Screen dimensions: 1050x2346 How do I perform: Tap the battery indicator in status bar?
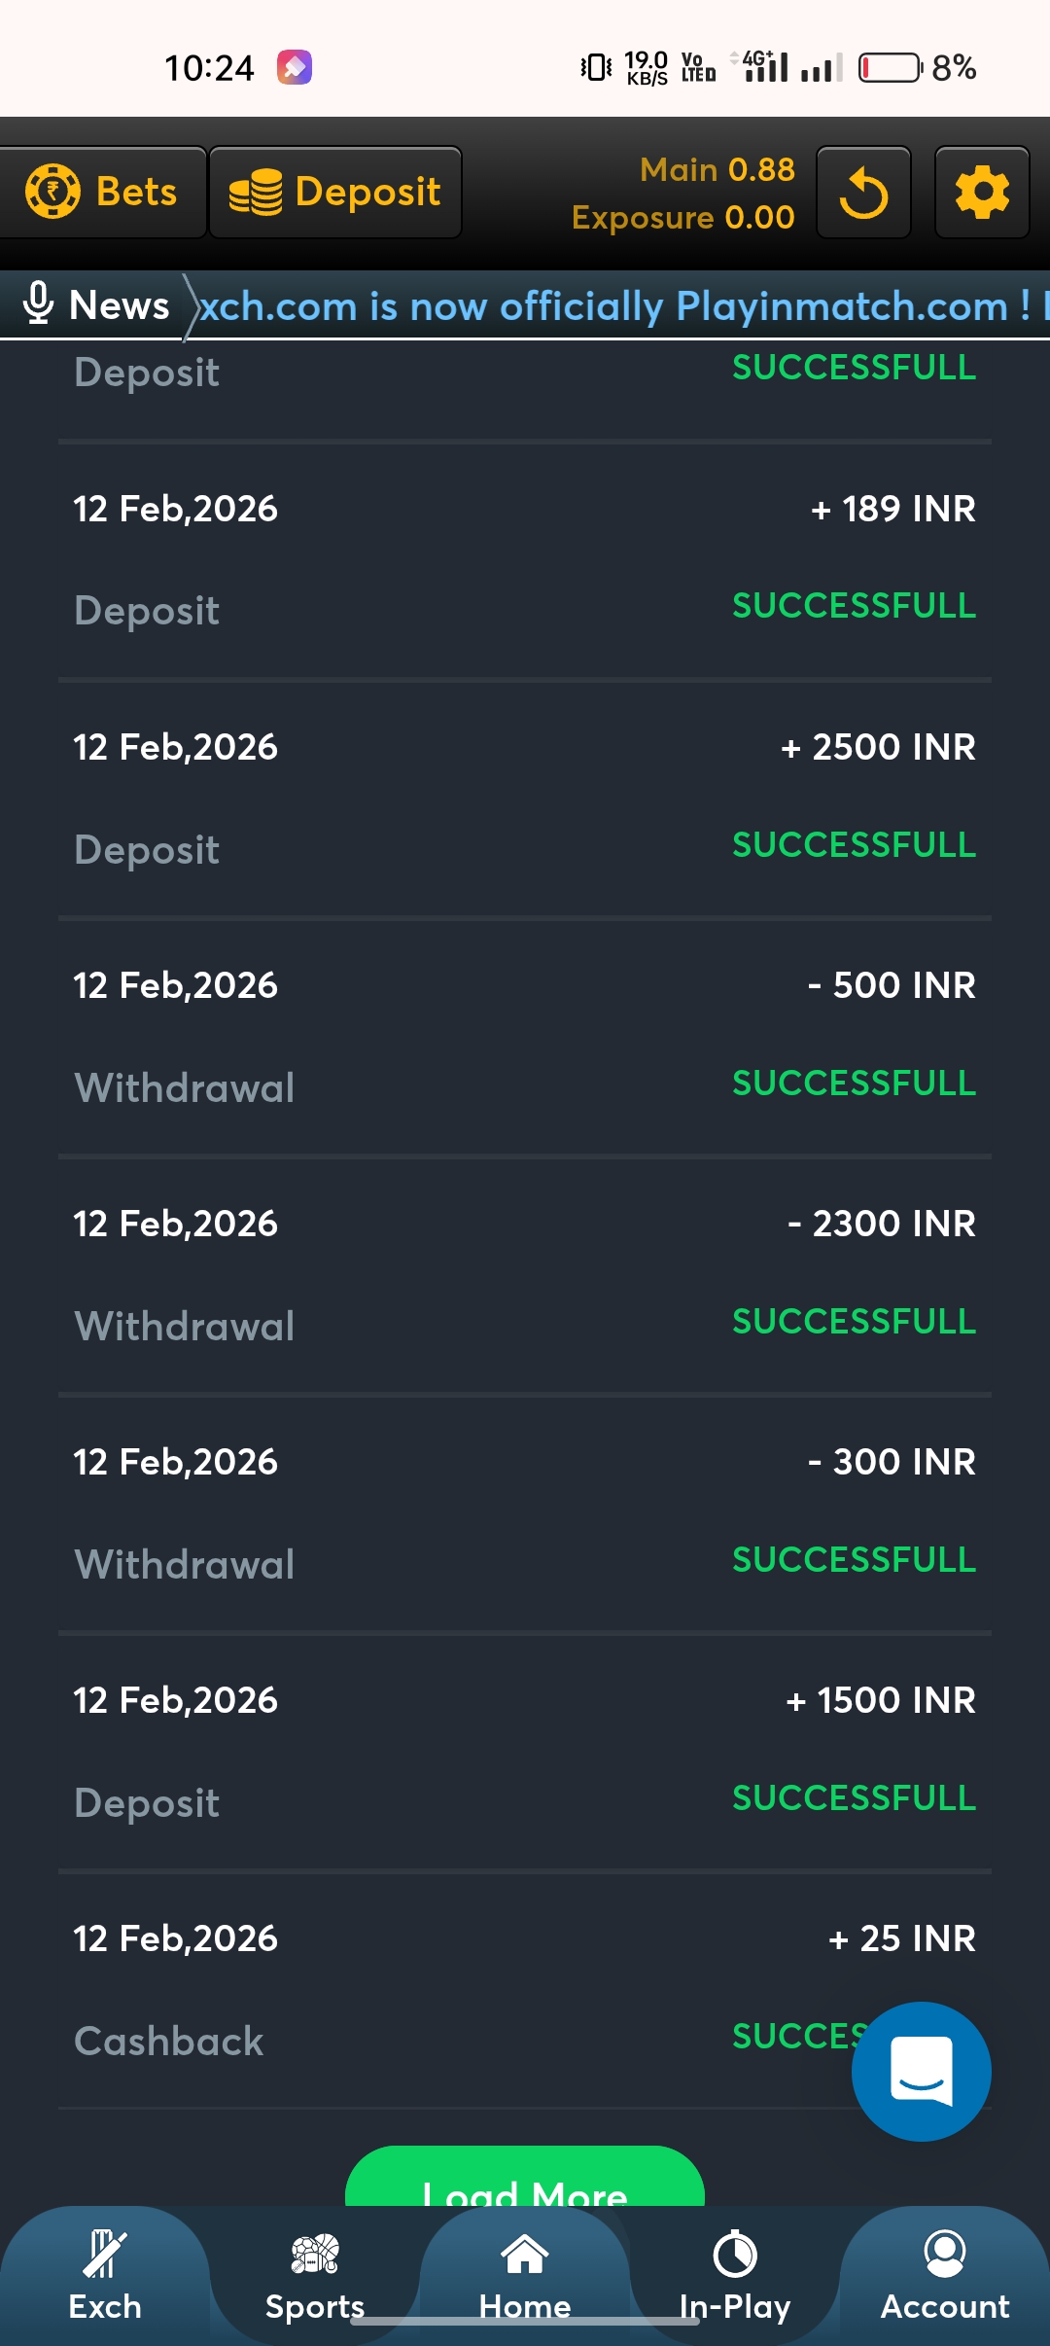click(890, 68)
